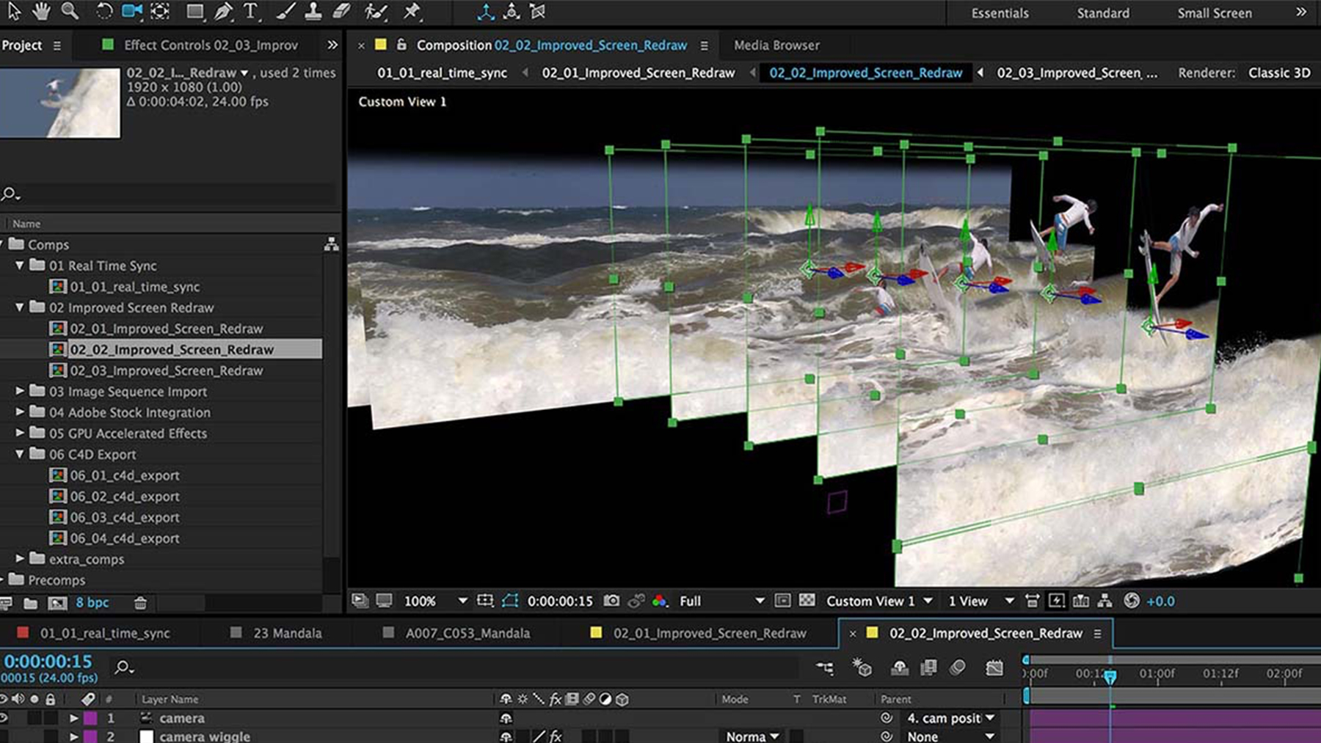This screenshot has width=1321, height=743.
Task: Toggle visibility of the camera layer
Action: click(4, 718)
